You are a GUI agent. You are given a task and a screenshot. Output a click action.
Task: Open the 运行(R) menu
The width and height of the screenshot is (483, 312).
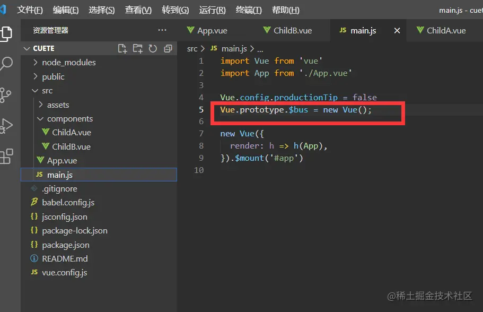coord(212,10)
